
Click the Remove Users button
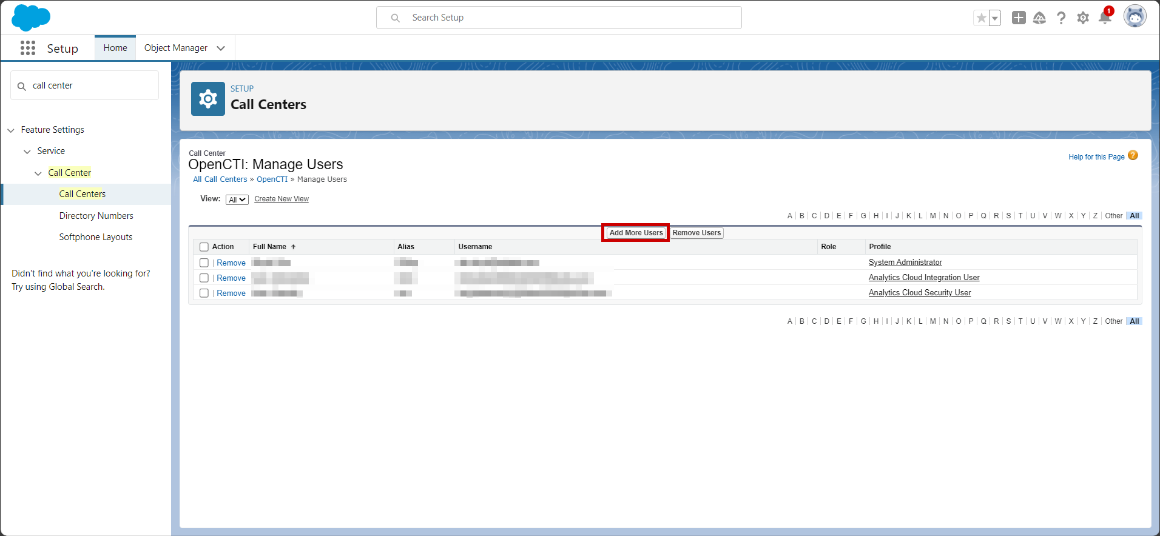click(x=696, y=233)
